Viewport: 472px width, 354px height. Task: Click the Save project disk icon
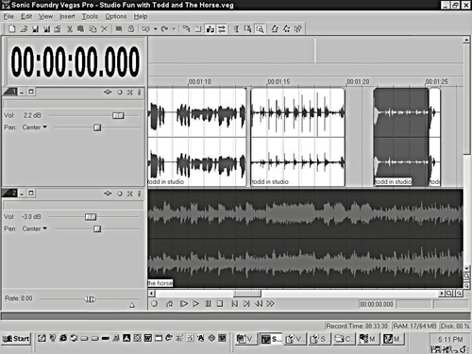pyautogui.click(x=35, y=29)
